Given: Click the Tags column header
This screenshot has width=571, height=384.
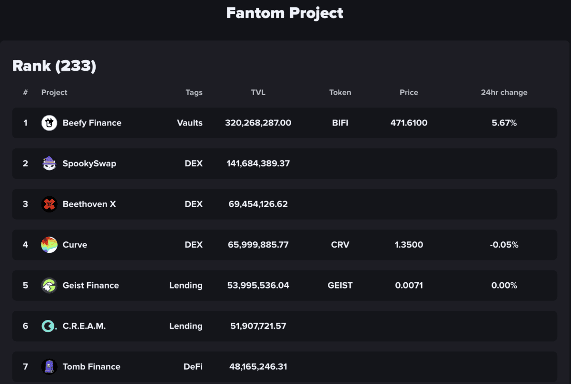Looking at the screenshot, I should point(194,93).
